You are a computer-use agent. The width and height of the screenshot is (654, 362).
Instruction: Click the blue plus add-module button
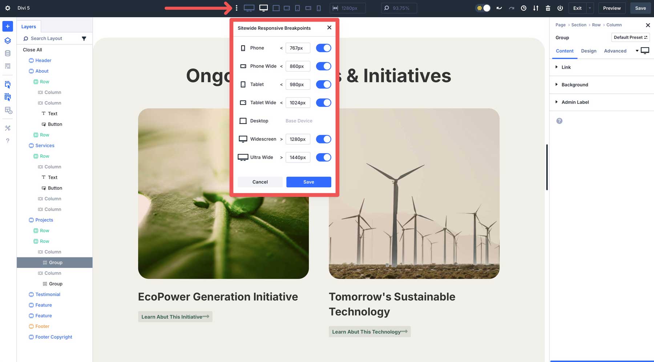[x=8, y=26]
